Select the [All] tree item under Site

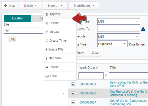tap(12, 39)
